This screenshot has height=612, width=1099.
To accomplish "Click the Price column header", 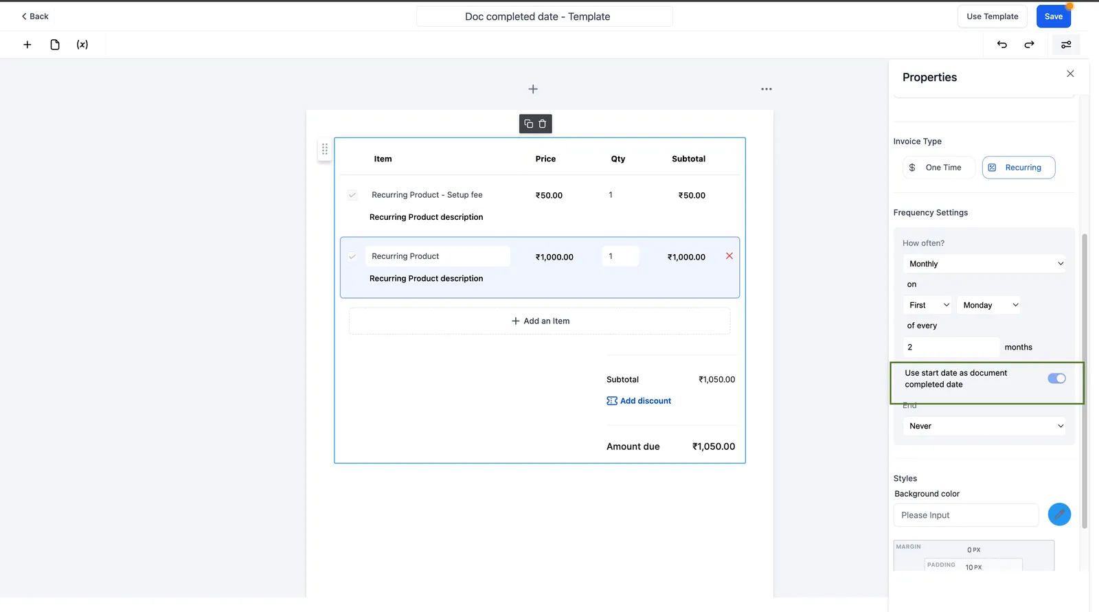I will (545, 159).
